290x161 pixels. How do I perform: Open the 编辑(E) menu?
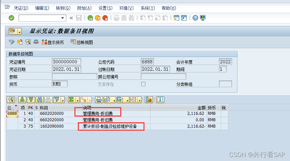42,8
